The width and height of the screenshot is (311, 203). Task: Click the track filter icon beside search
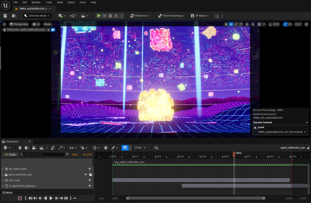click(67, 154)
